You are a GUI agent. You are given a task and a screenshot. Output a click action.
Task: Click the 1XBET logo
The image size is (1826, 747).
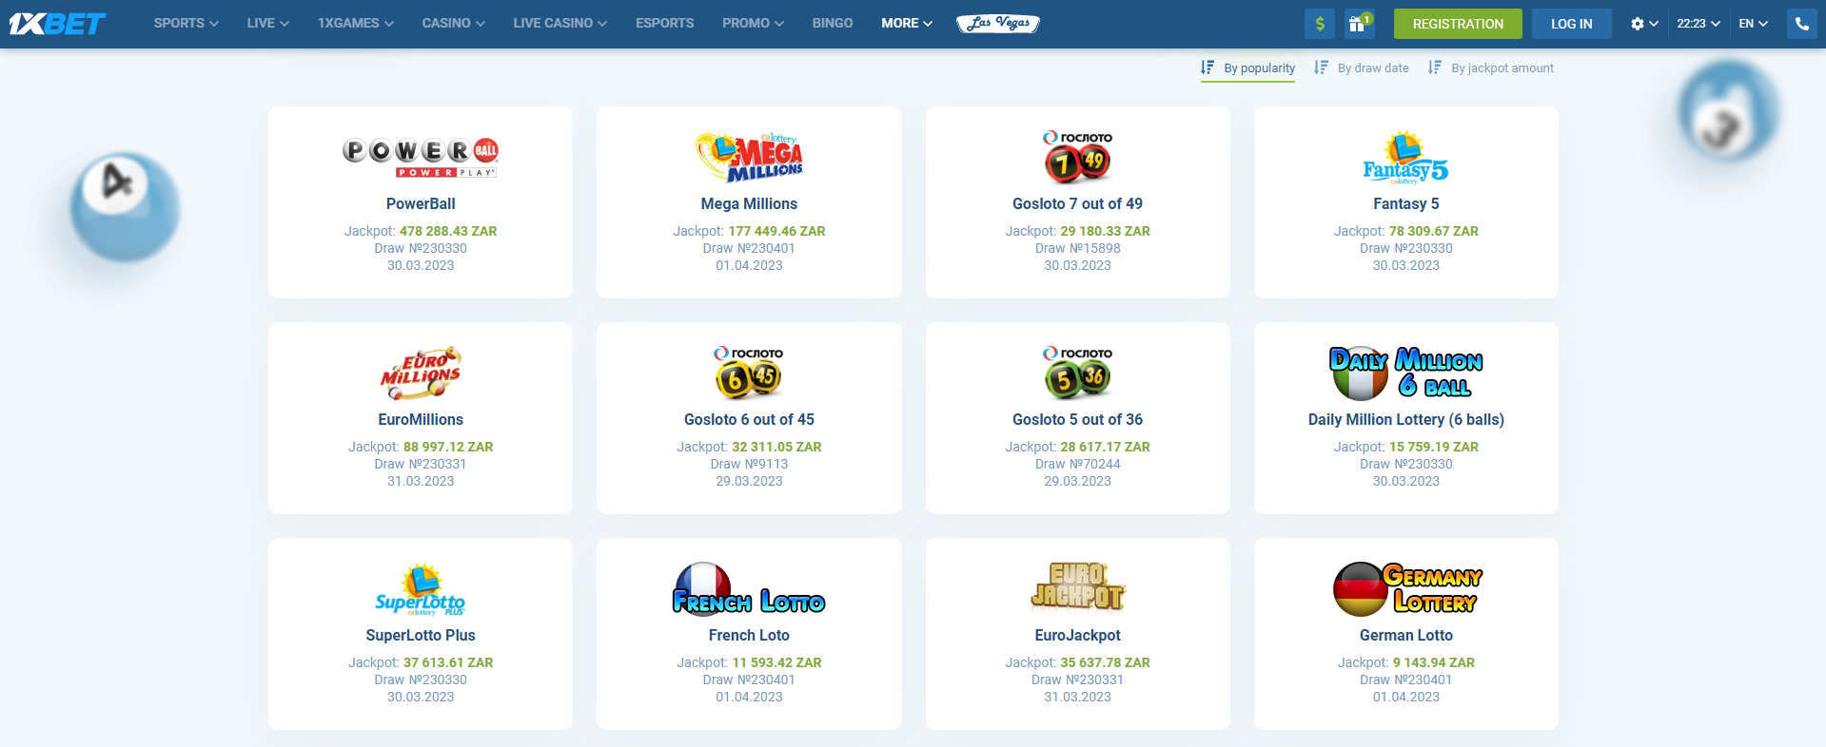pyautogui.click(x=57, y=24)
